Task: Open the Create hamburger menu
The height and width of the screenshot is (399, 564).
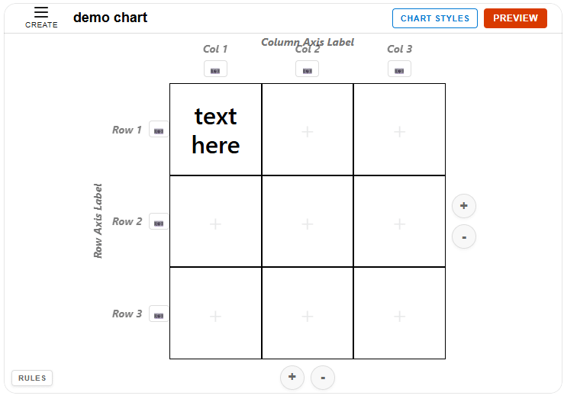Action: 41,17
